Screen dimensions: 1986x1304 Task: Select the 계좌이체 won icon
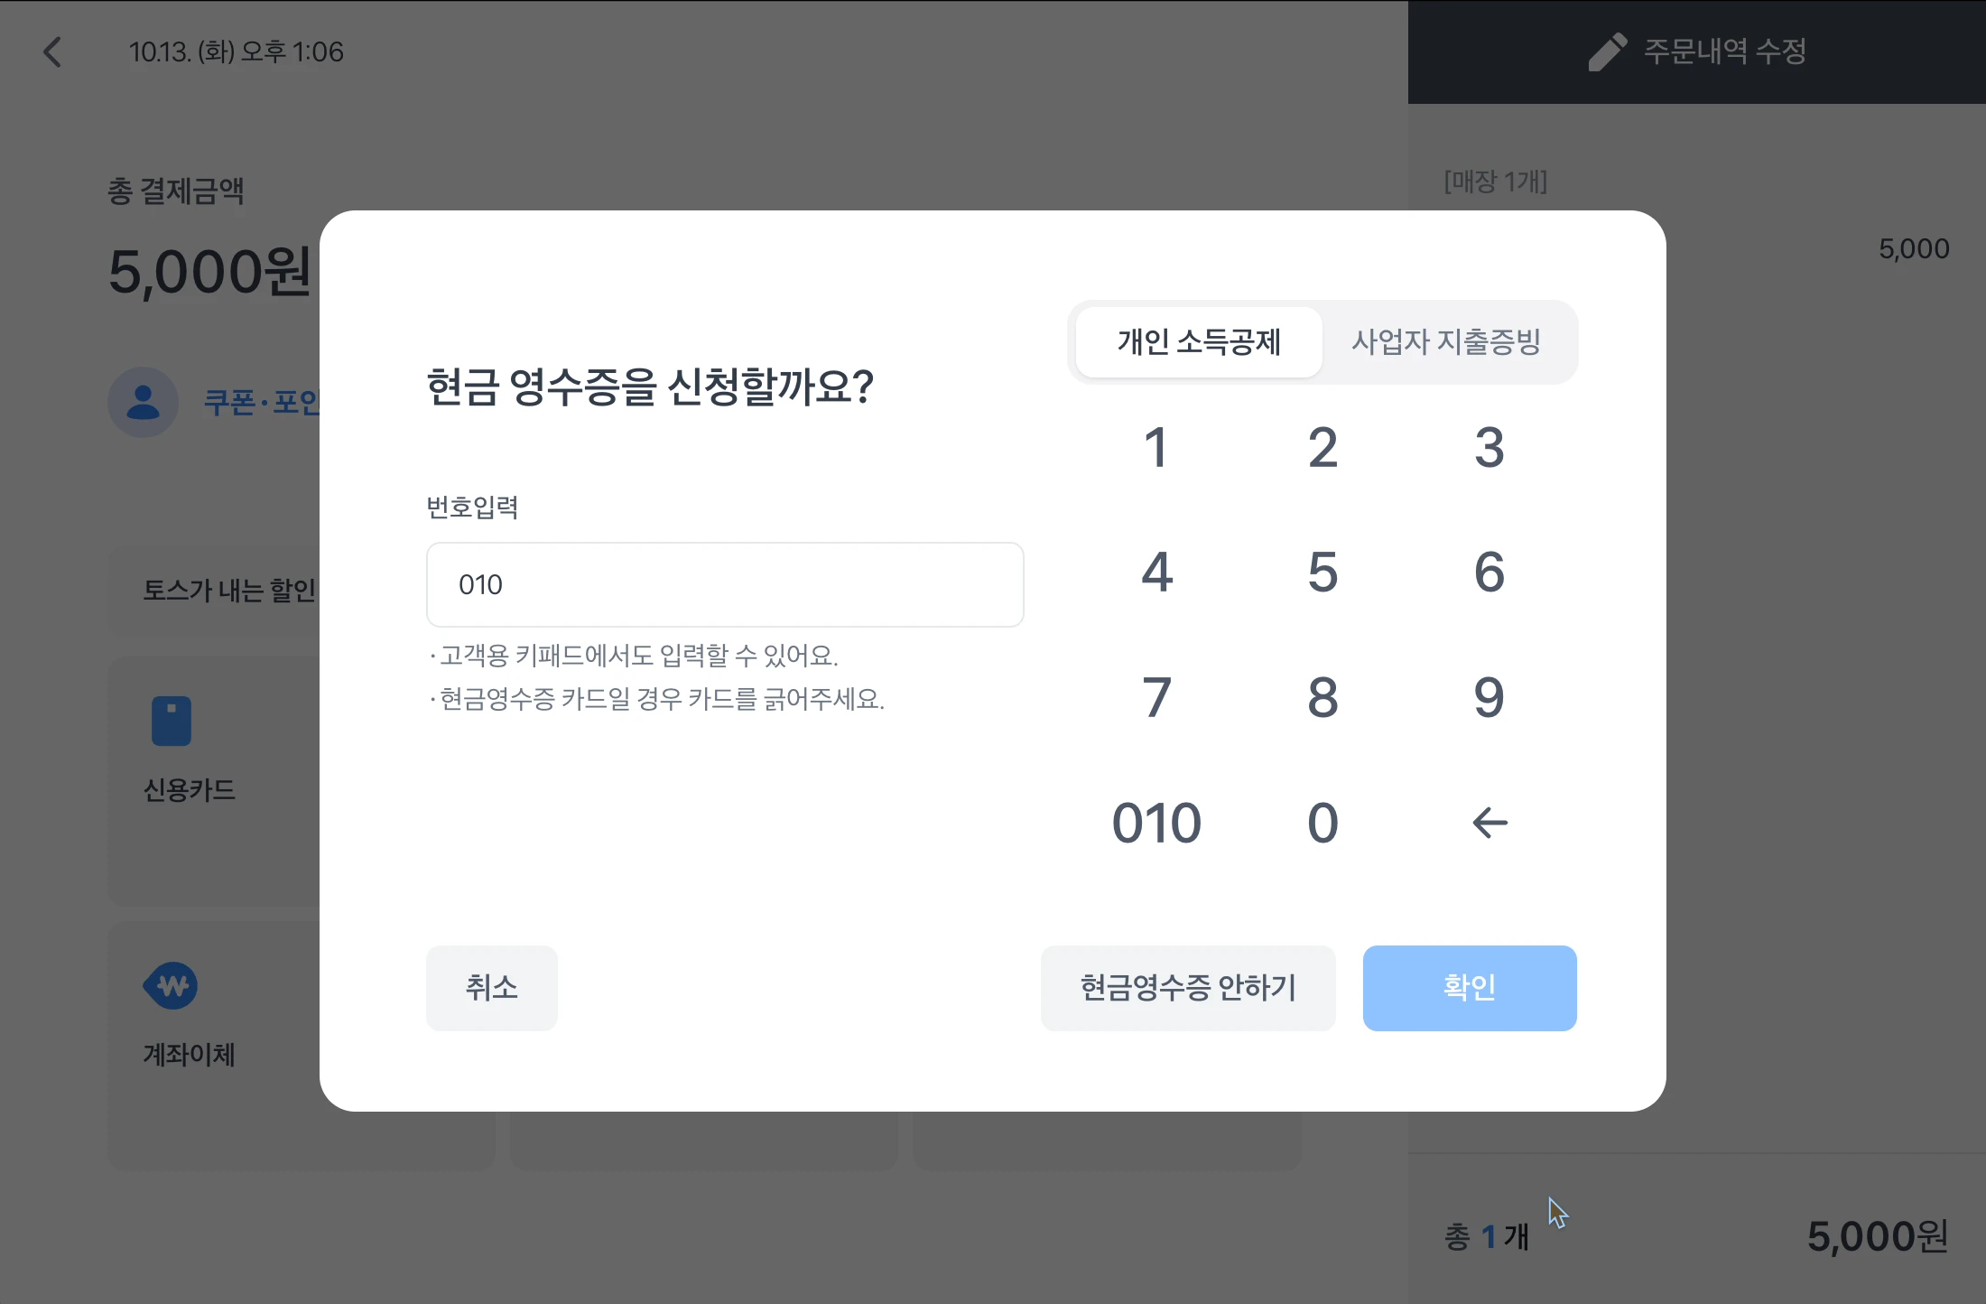171,985
